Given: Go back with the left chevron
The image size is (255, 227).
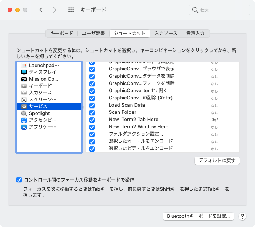Looking at the screenshot, I should click(41, 10).
